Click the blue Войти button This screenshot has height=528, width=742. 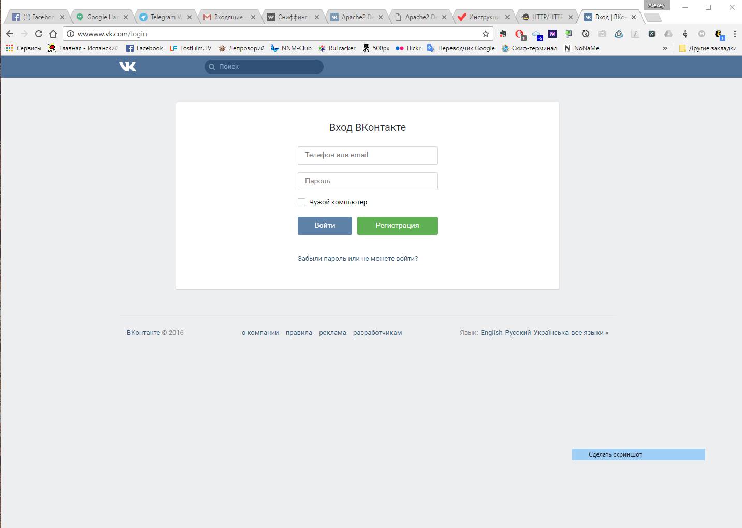click(325, 226)
